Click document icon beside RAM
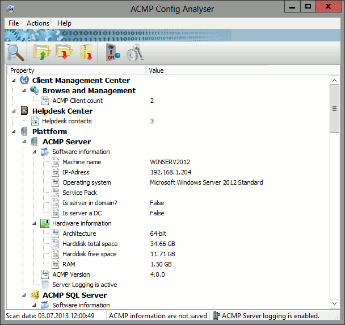Viewport: 345px width, 325px height. tap(55, 264)
